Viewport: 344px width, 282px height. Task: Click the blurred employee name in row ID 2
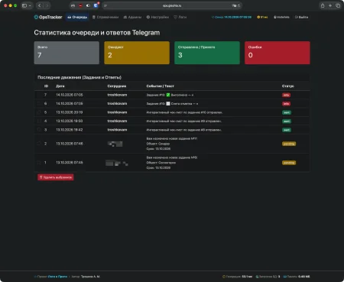tap(115, 144)
